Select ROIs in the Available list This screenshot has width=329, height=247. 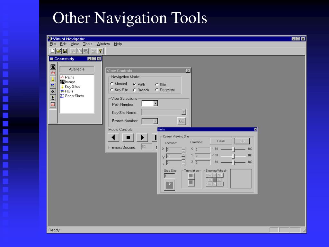[67, 91]
